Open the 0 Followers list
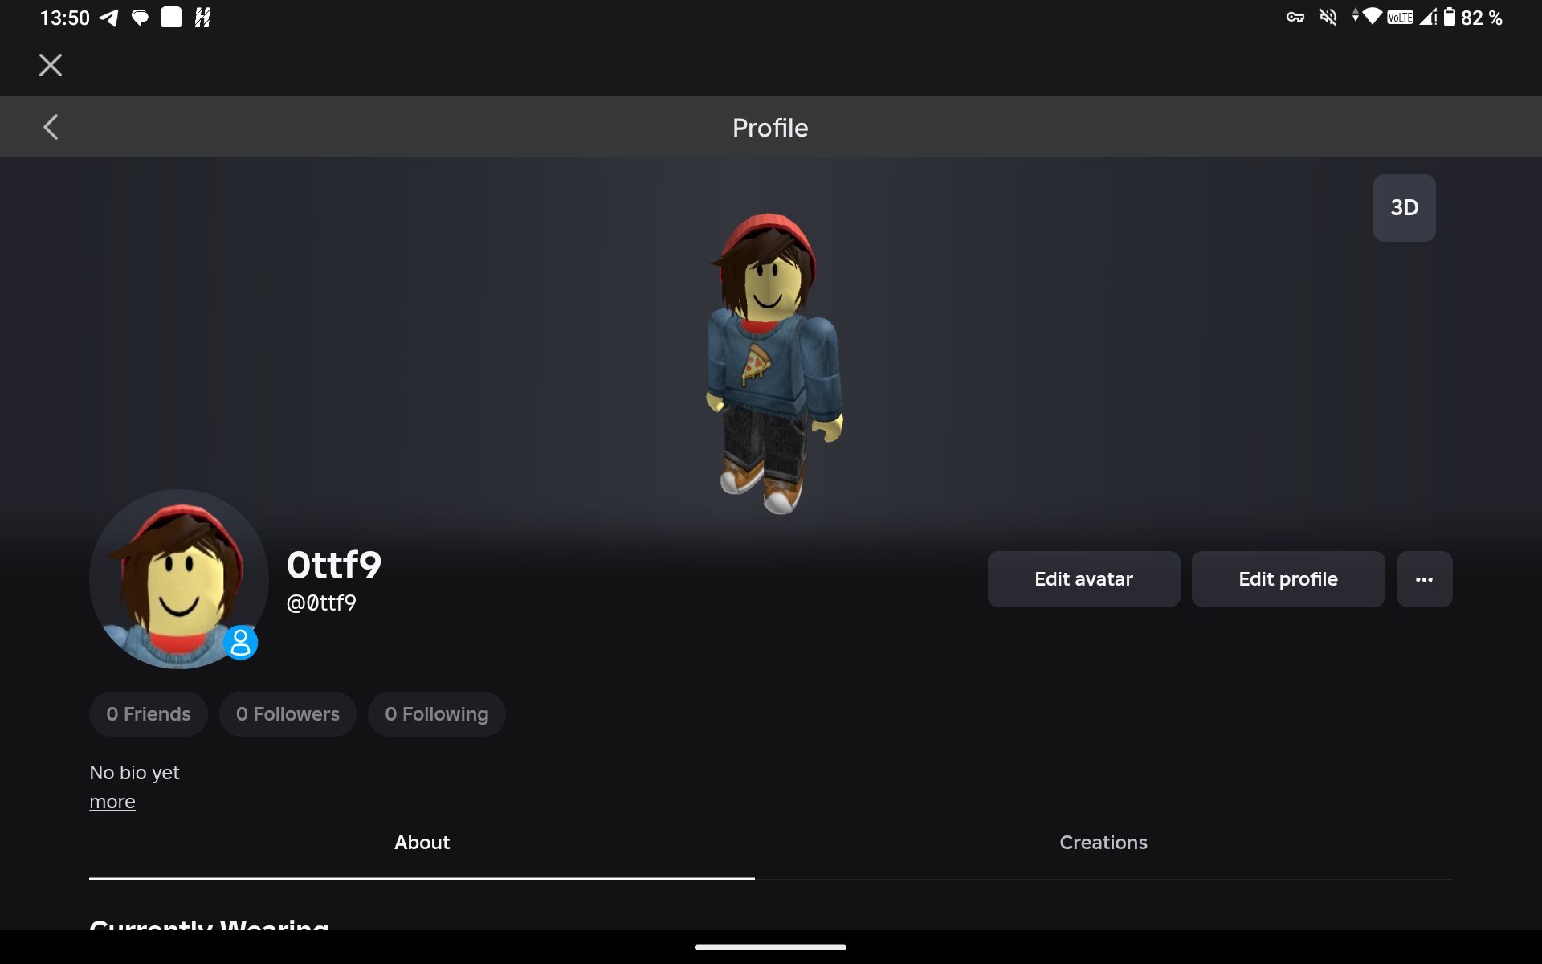Screen dimensions: 1542x964 point(288,714)
